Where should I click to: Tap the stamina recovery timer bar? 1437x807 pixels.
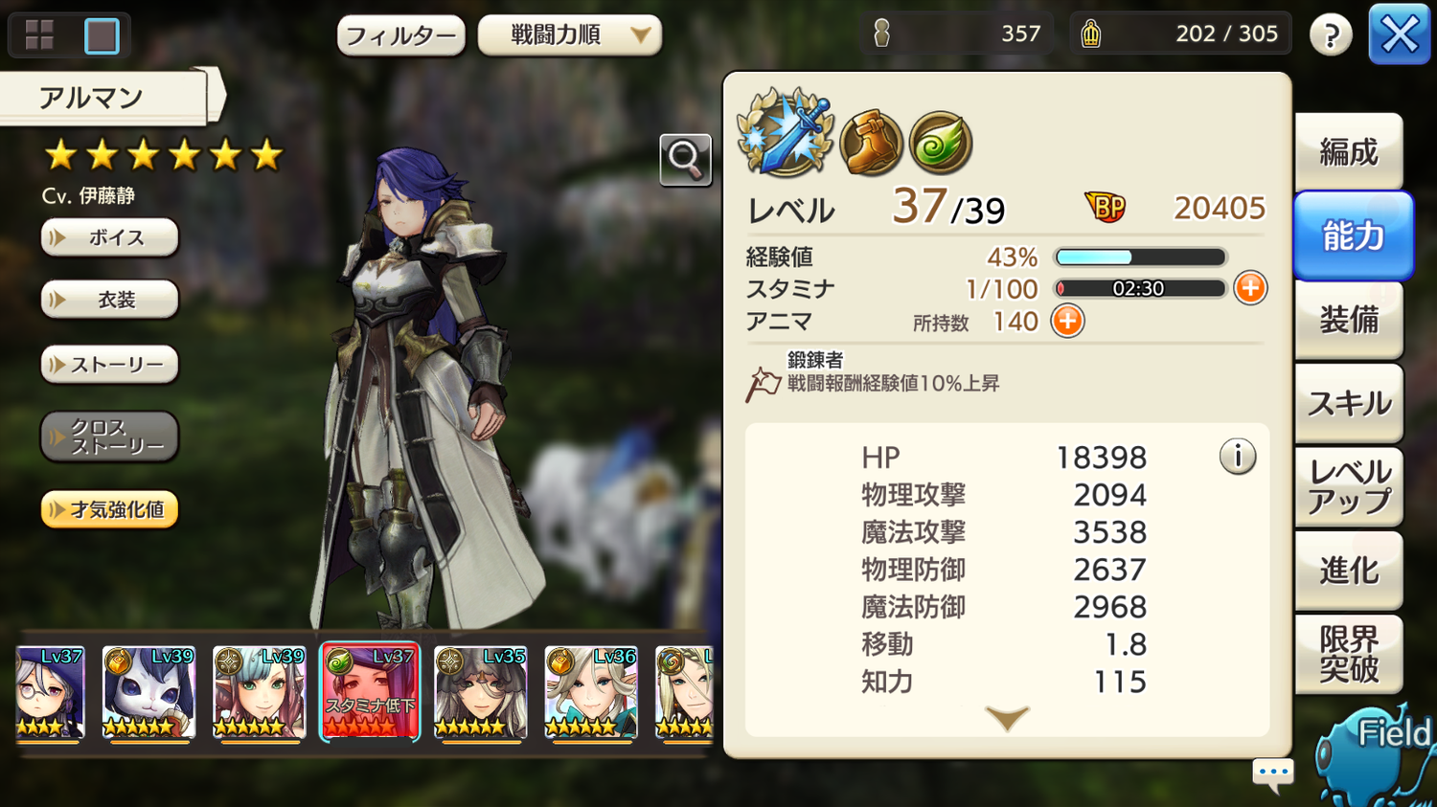coord(1139,288)
